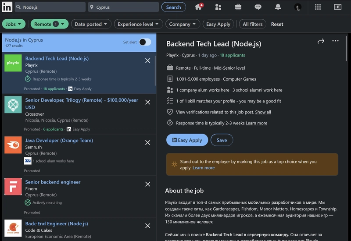Toggle the Set alert switch
Viewport: 351px width, 241px height.
click(x=145, y=42)
